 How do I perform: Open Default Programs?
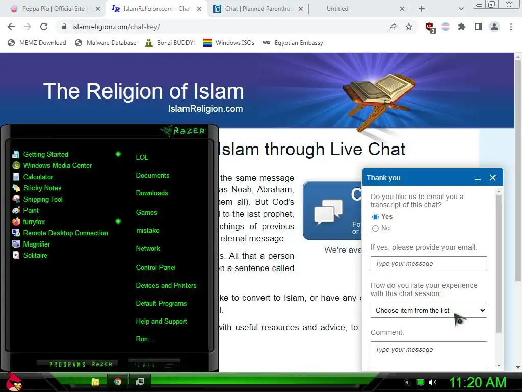tap(161, 304)
